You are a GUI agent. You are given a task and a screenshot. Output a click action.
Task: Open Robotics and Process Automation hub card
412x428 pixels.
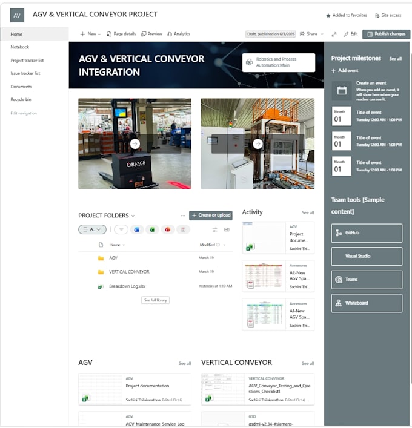coord(279,62)
